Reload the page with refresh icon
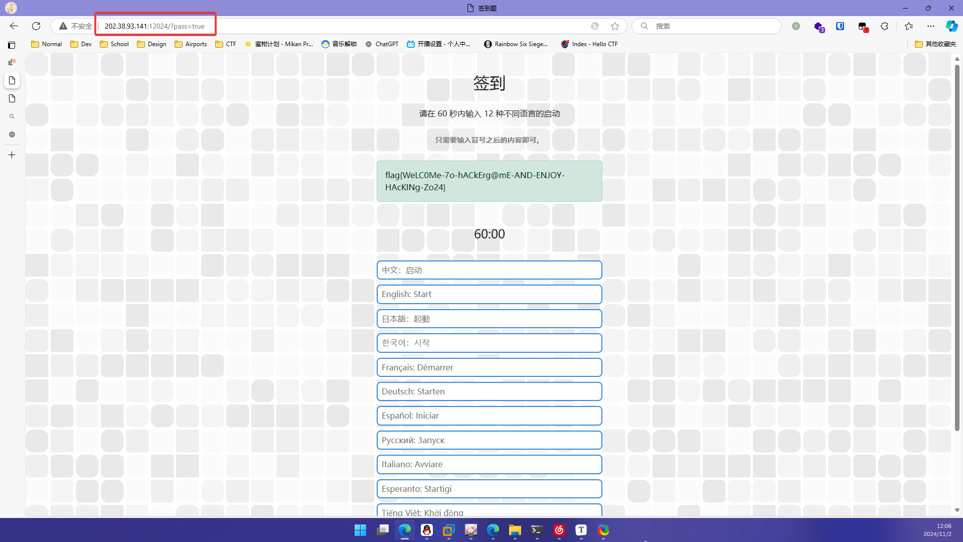The height and width of the screenshot is (542, 963). coord(36,26)
